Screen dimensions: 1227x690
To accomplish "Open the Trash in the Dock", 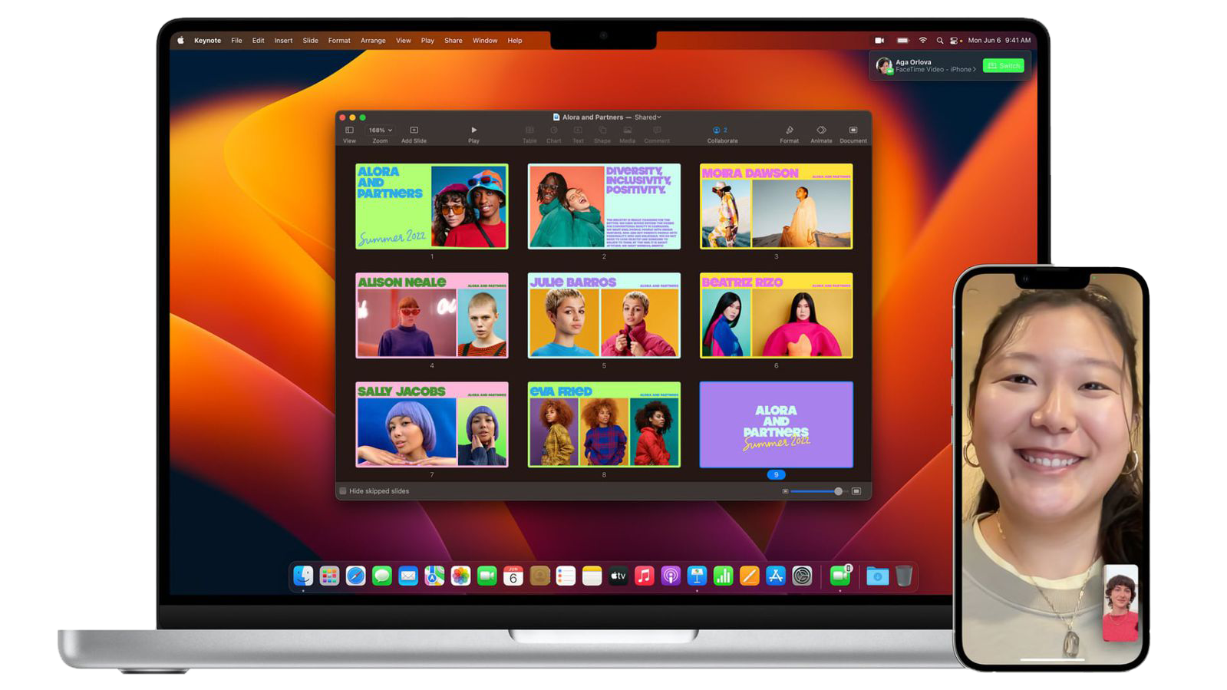I will [x=904, y=576].
